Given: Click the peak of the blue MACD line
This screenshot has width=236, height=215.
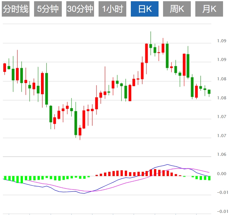Looking at the screenshot, I should [x=167, y=165].
